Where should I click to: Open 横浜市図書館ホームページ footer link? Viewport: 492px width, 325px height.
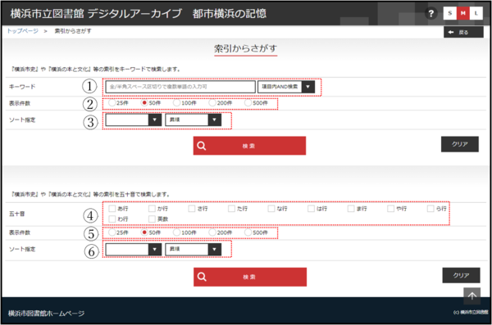pyautogui.click(x=46, y=314)
